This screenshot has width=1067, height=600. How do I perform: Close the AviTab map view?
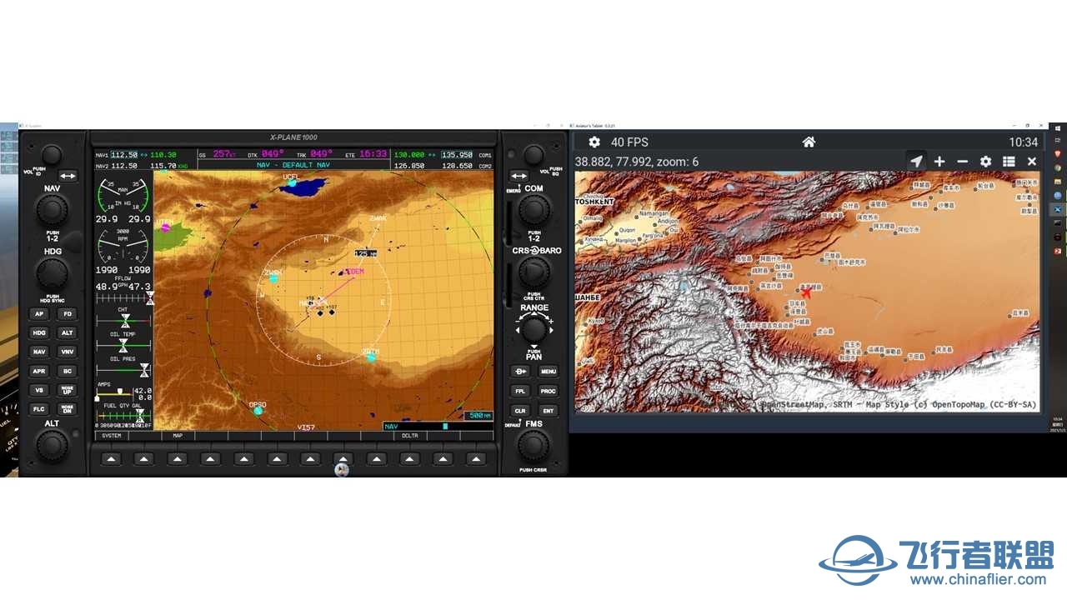(x=1032, y=162)
